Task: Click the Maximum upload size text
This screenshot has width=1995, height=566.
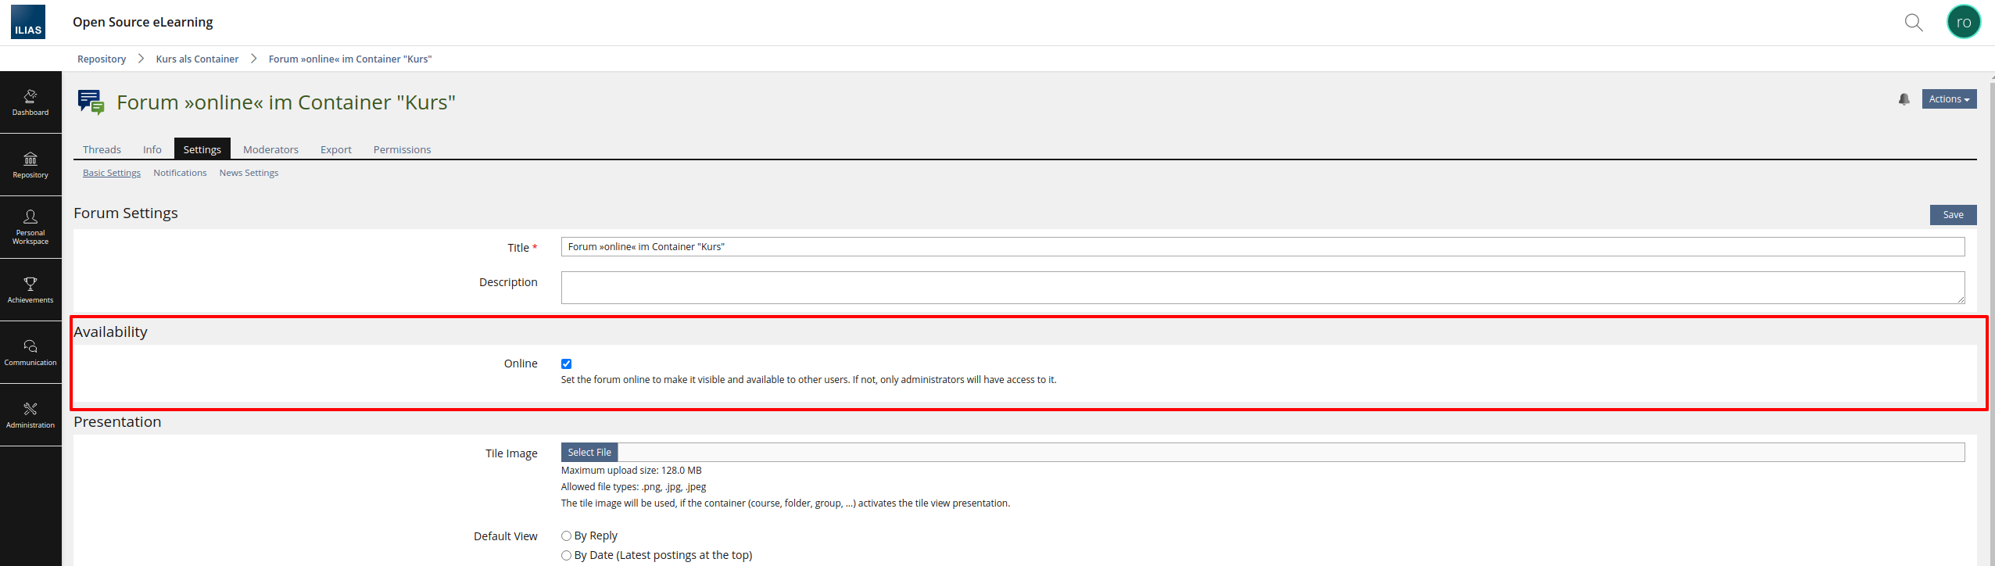Action: (632, 471)
